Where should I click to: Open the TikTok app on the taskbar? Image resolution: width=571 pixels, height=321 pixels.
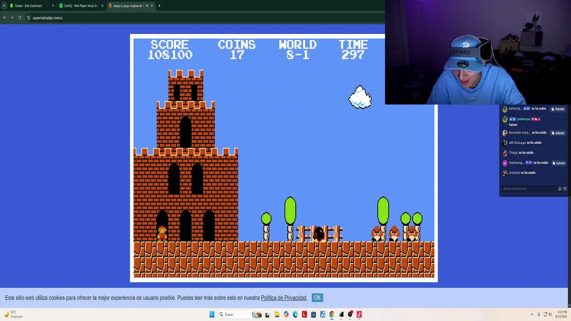coord(359,314)
